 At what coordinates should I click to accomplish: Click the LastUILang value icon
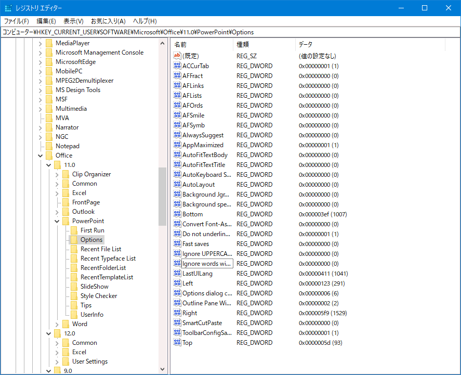177,274
